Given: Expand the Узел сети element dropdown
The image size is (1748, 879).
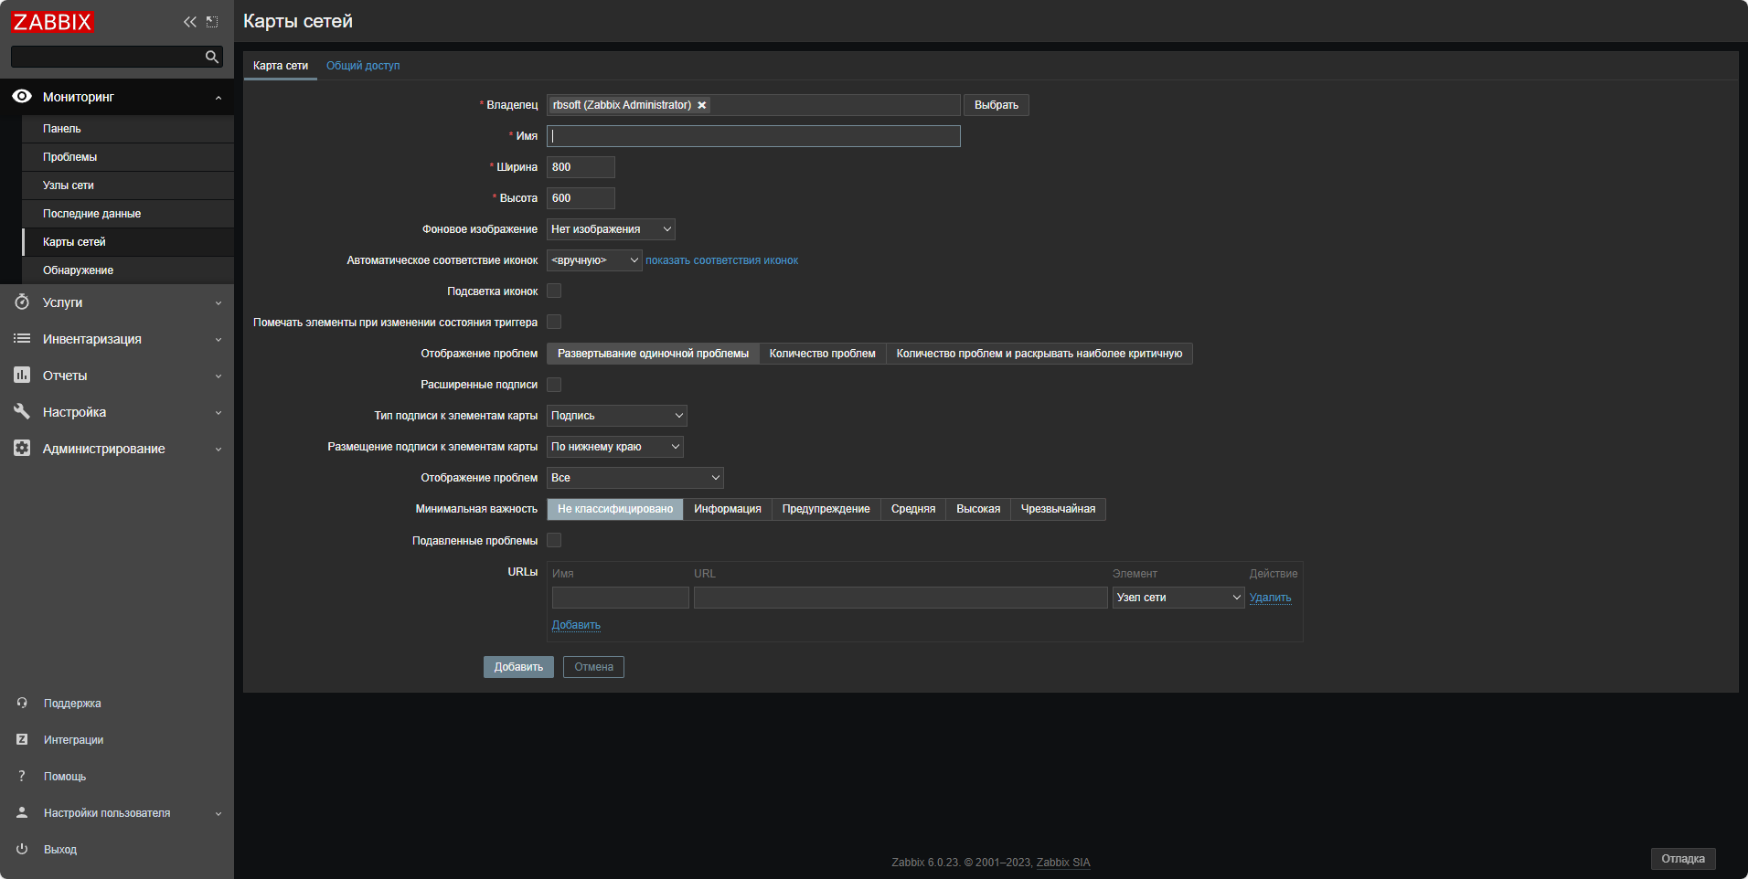Looking at the screenshot, I should tap(1178, 598).
